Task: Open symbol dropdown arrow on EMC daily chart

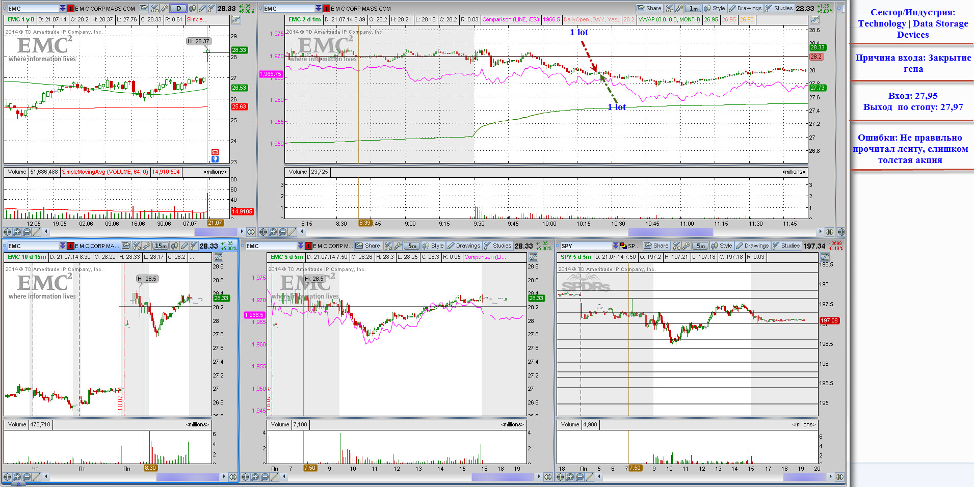Action: pos(62,8)
